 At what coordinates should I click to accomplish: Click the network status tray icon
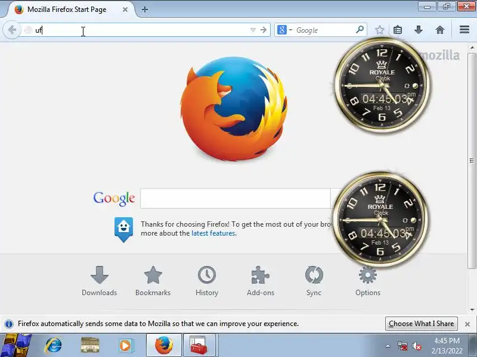402,346
